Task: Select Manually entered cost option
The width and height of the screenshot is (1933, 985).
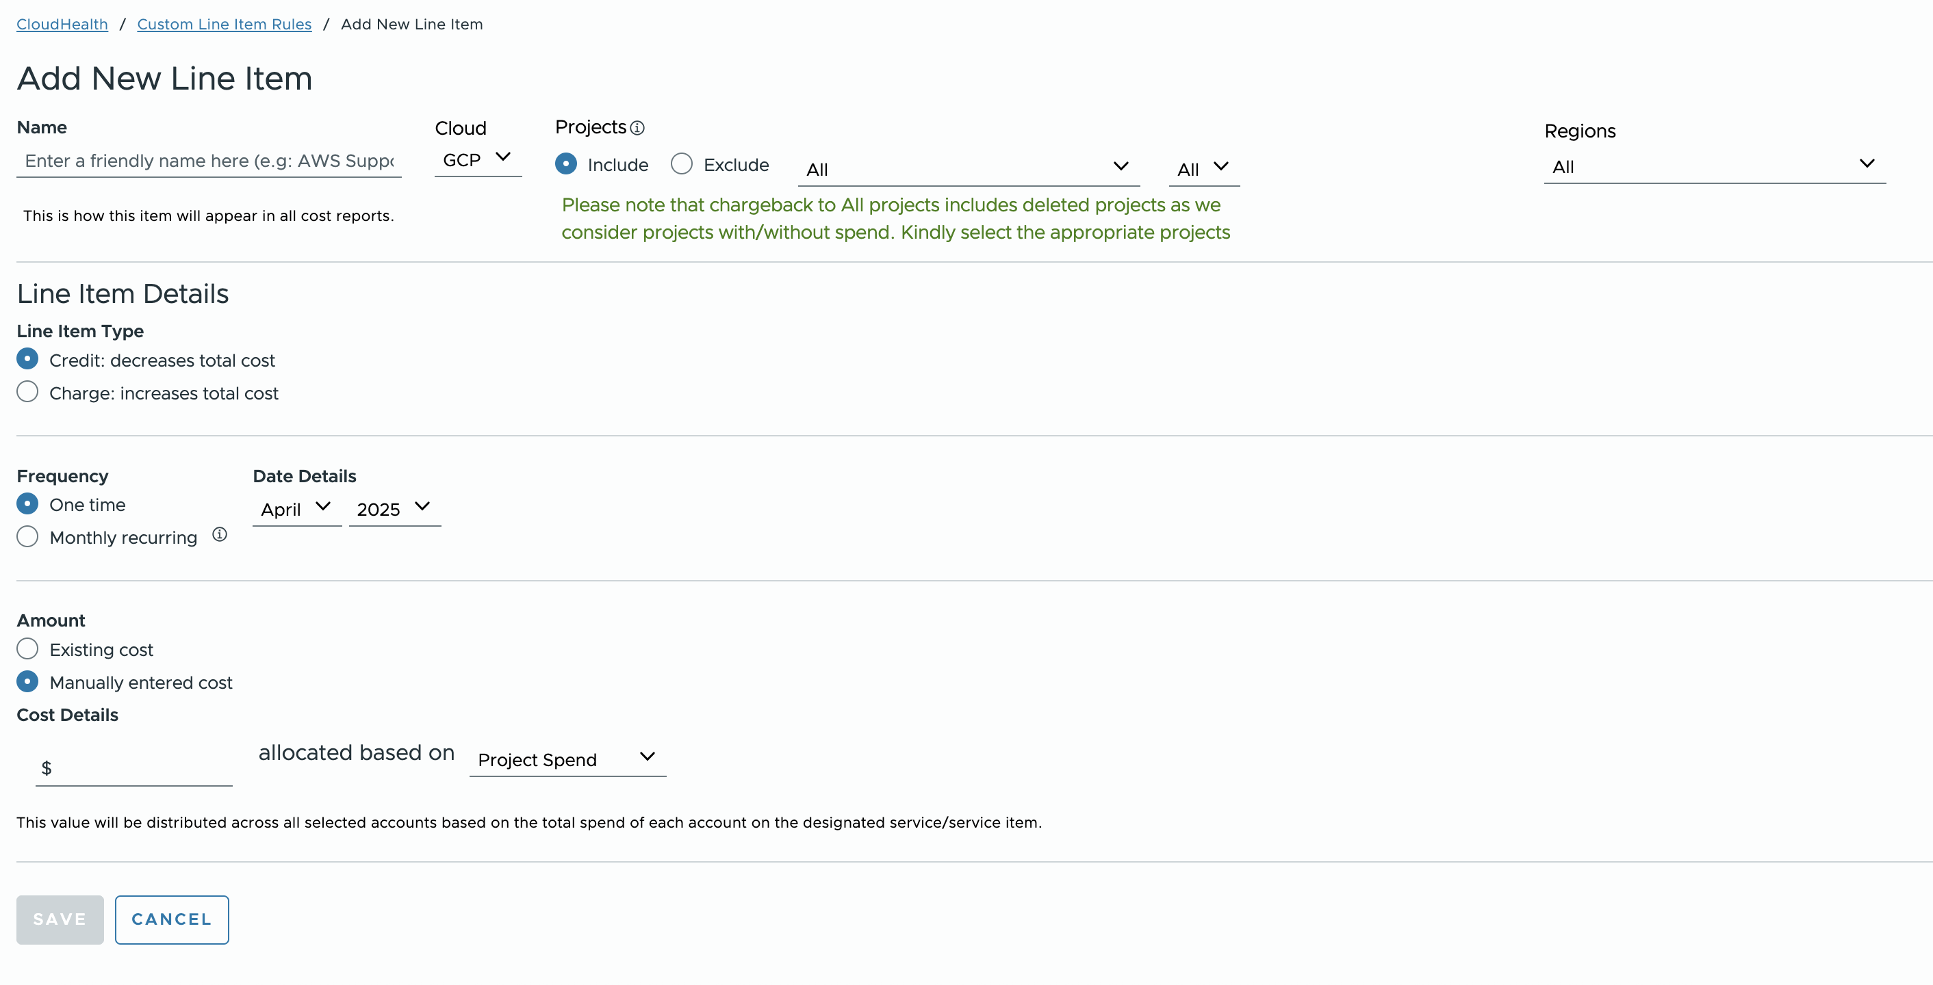Action: coord(28,681)
